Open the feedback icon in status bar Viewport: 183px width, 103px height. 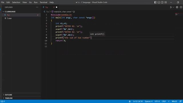(180, 101)
